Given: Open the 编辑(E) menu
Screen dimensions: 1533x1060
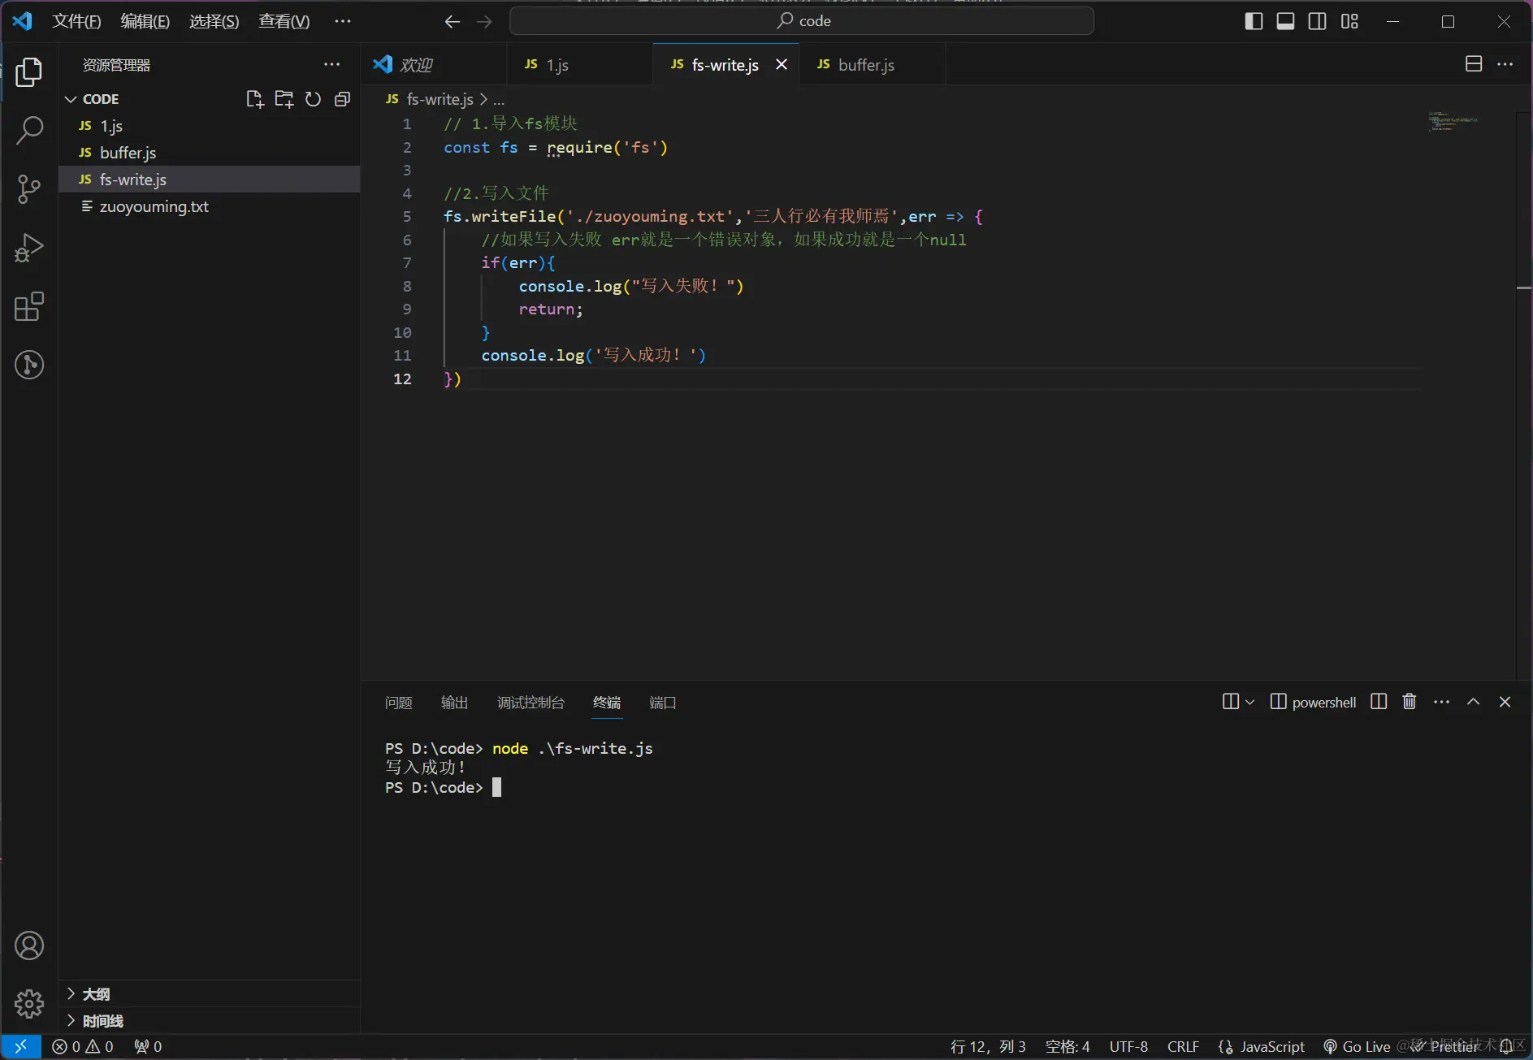Looking at the screenshot, I should (x=145, y=21).
